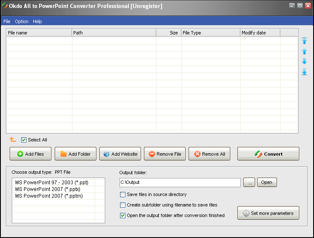Click the Remove File button
Screen dimensions: 314x238
[165, 154]
